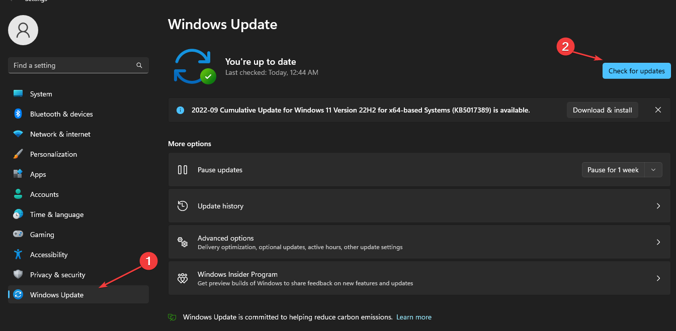This screenshot has height=331, width=676.
Task: Open Advanced options via its chevron
Action: pyautogui.click(x=658, y=242)
